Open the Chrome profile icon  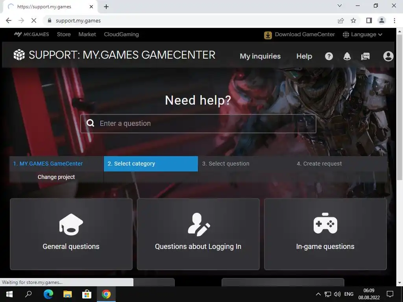click(x=382, y=20)
